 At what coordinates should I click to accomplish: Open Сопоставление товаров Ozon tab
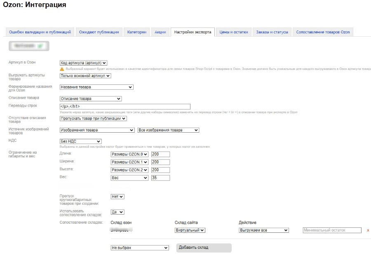point(323,32)
